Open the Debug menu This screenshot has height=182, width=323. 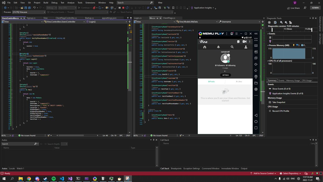coord(54,3)
